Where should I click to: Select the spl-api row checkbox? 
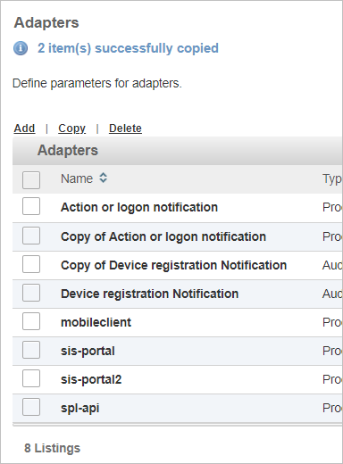coord(31,407)
